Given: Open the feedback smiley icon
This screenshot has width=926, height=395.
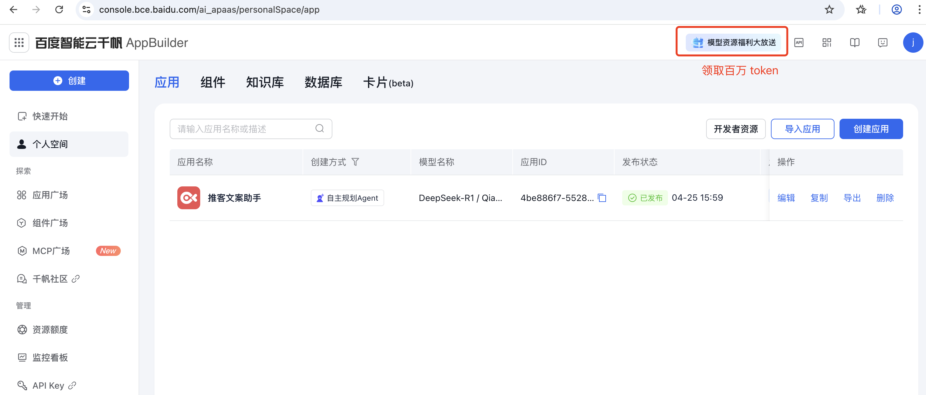Looking at the screenshot, I should pyautogui.click(x=882, y=42).
